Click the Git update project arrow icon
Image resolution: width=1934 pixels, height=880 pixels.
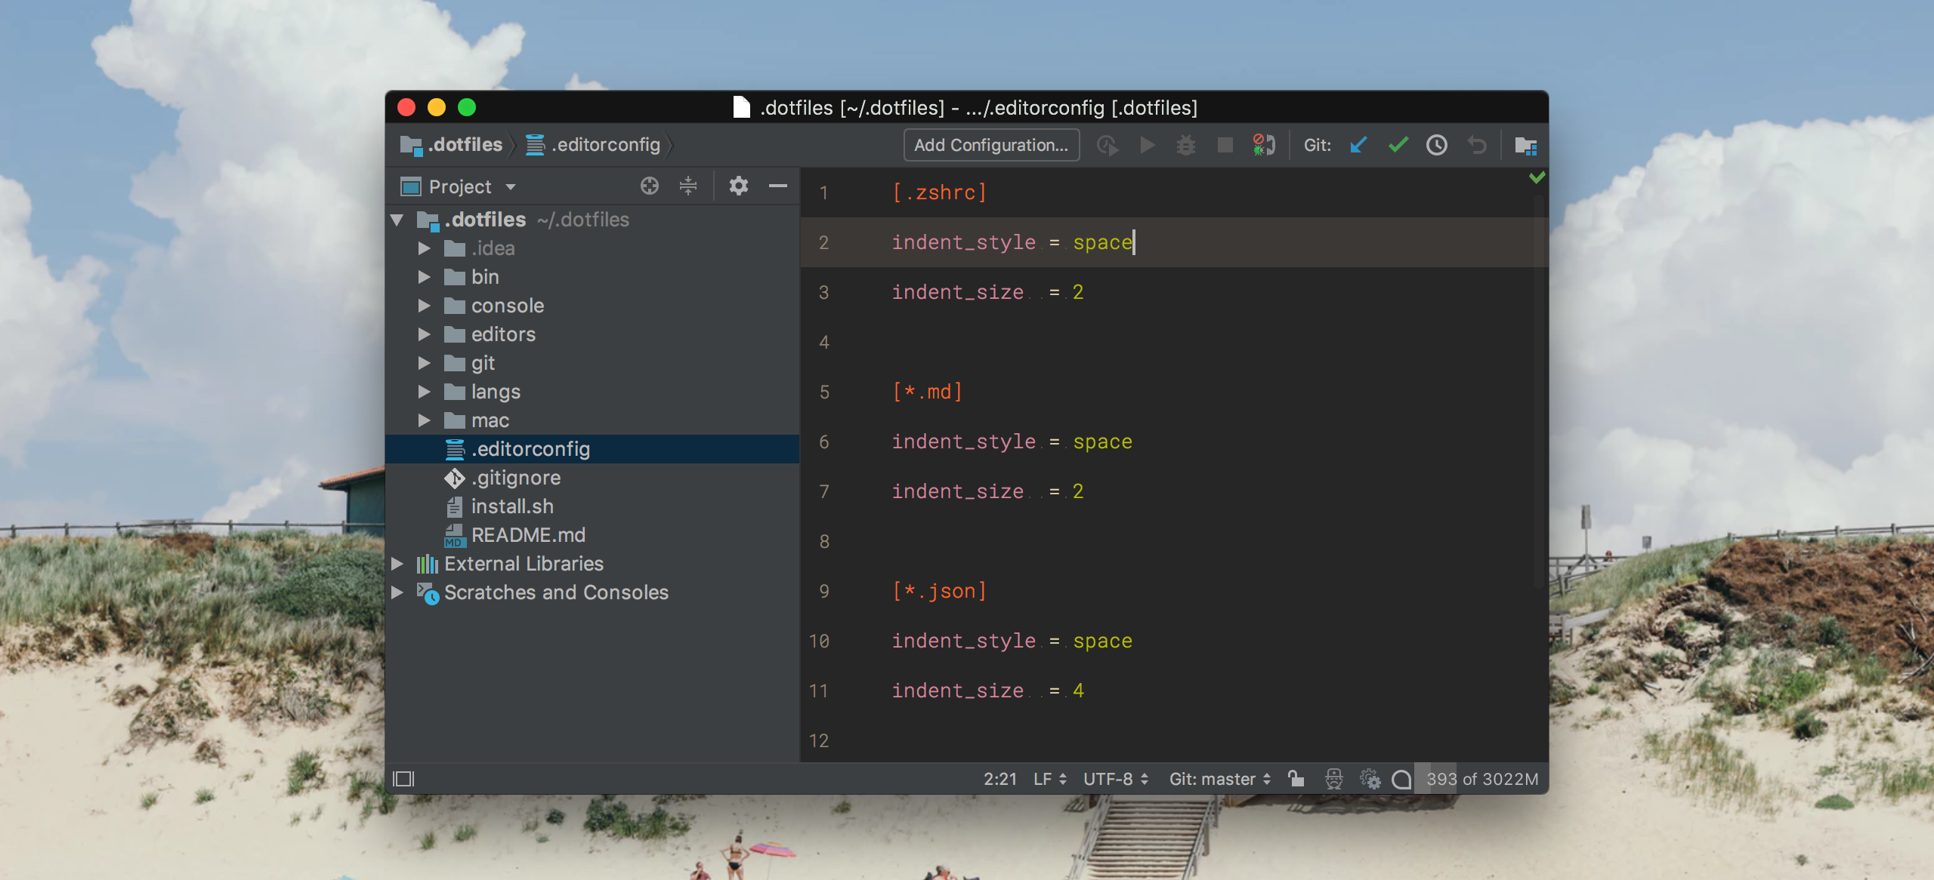point(1358,145)
